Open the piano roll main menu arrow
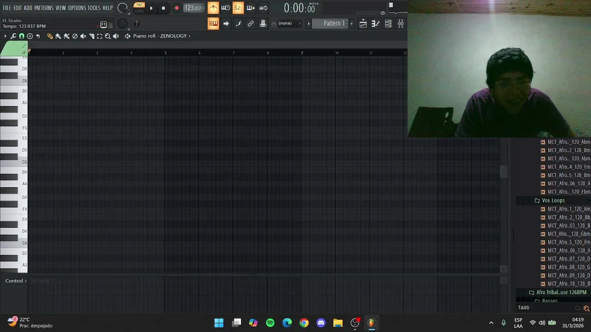The height and width of the screenshot is (332, 591). [5, 36]
